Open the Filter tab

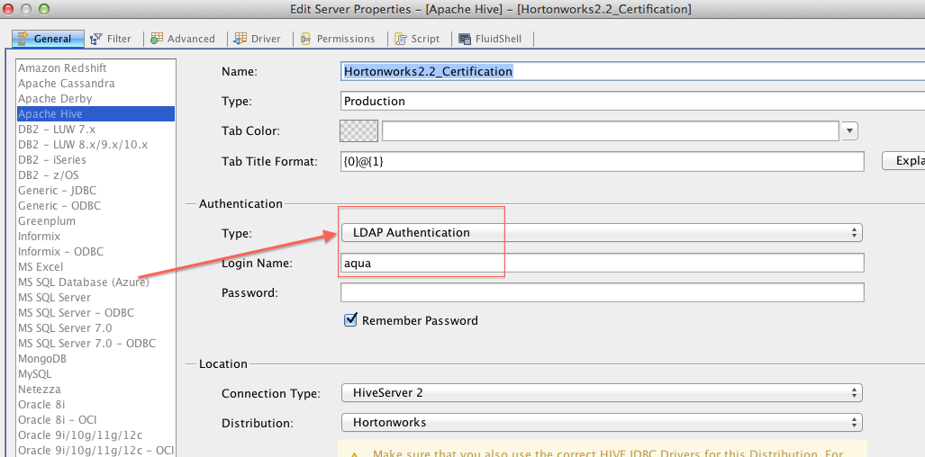110,39
